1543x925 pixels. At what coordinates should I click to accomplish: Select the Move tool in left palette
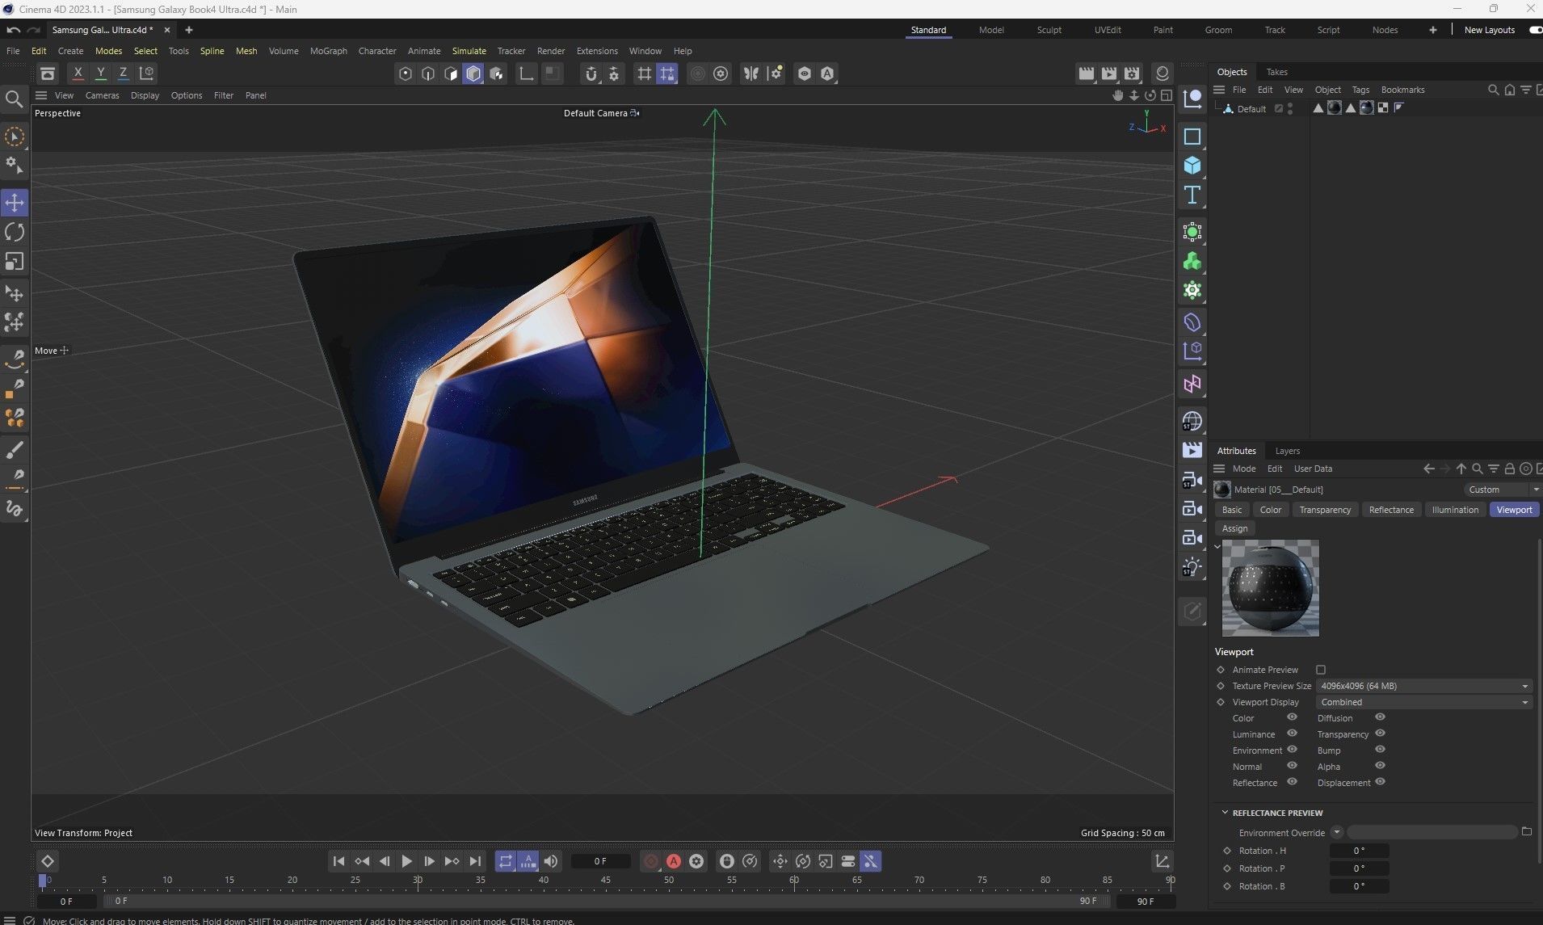click(x=15, y=203)
